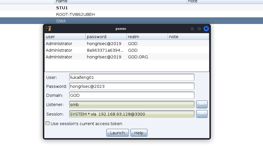Click the psexec dialog app icon
This screenshot has height=154, width=263.
coord(48,29)
